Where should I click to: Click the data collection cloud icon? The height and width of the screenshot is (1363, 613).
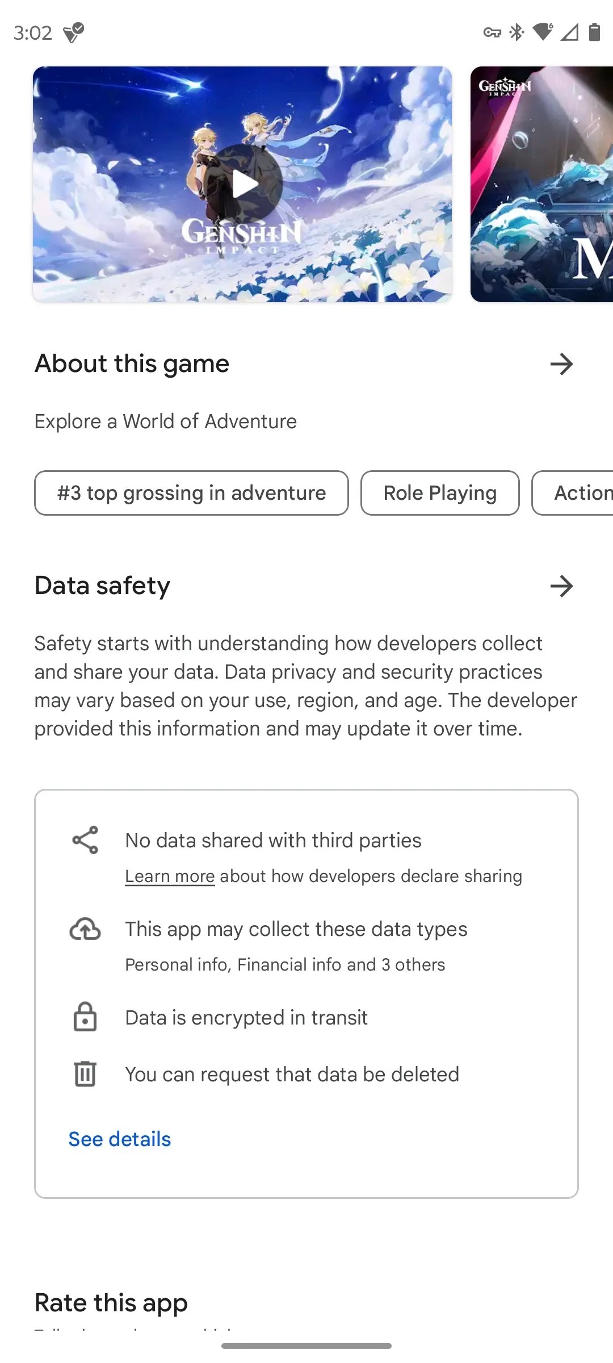pos(85,929)
